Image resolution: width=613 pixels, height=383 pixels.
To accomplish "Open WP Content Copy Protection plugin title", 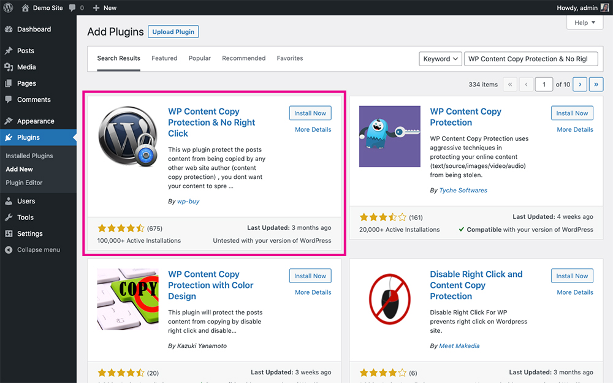I will click(465, 117).
